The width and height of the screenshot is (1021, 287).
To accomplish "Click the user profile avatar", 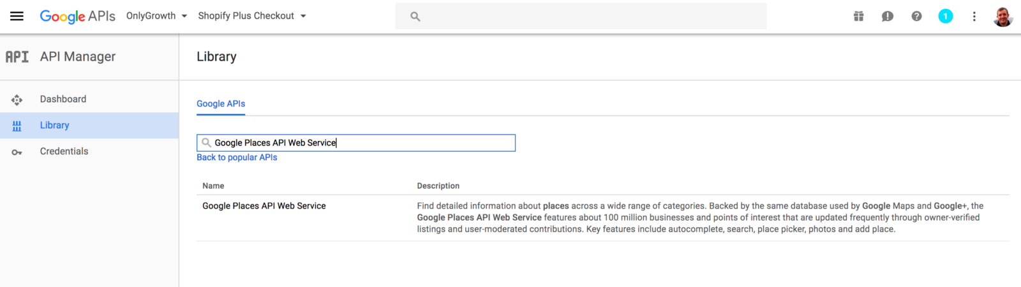I will coord(1002,17).
